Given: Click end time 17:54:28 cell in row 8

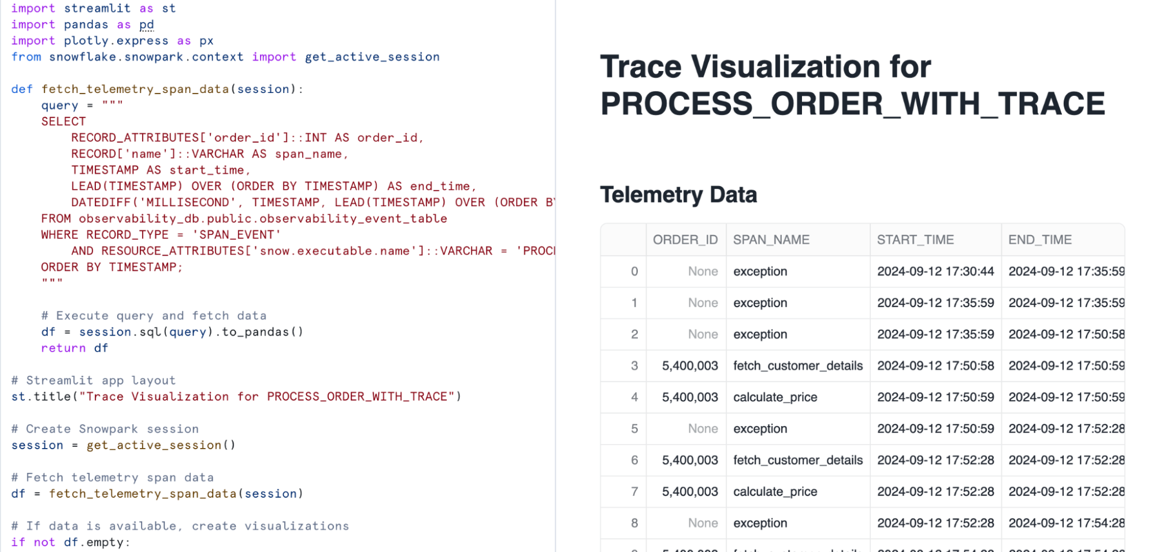Looking at the screenshot, I should [x=1065, y=523].
